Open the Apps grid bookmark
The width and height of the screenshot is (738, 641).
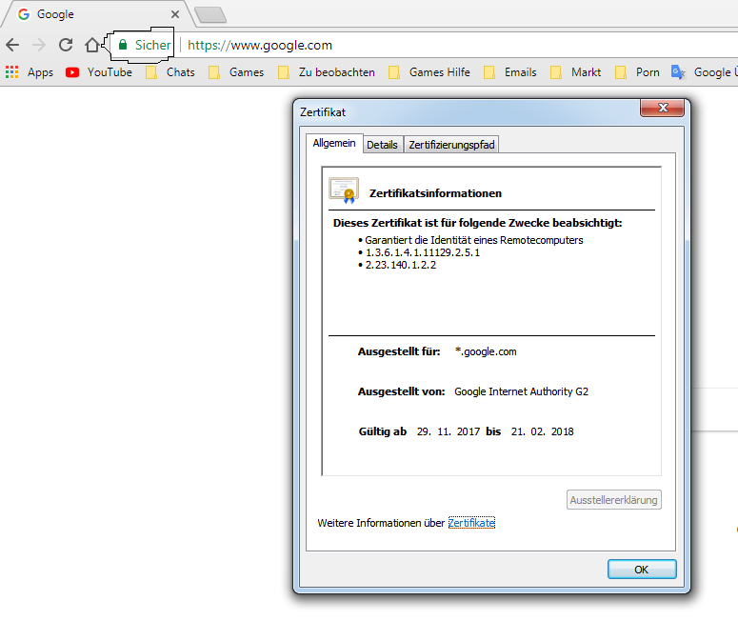(30, 72)
